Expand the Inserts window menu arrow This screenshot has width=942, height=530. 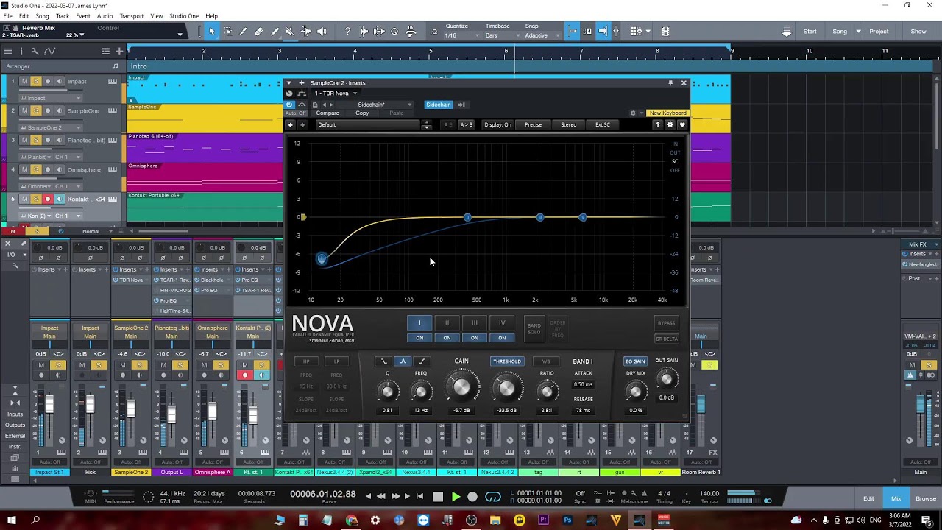[x=288, y=83]
